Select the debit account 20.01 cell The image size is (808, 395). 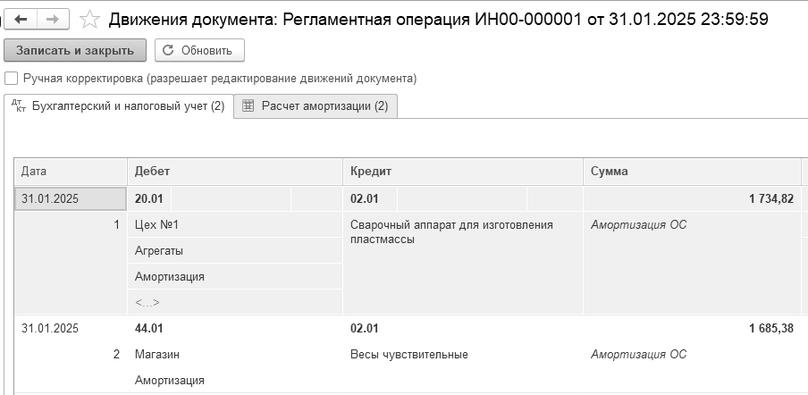tap(149, 198)
